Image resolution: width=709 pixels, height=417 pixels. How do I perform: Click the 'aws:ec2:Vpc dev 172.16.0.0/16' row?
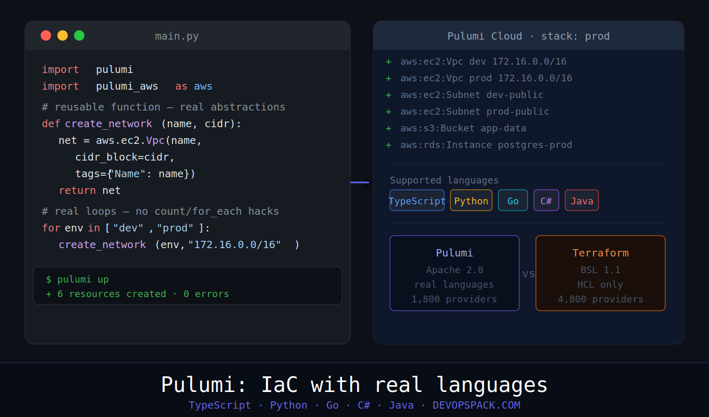[476, 62]
